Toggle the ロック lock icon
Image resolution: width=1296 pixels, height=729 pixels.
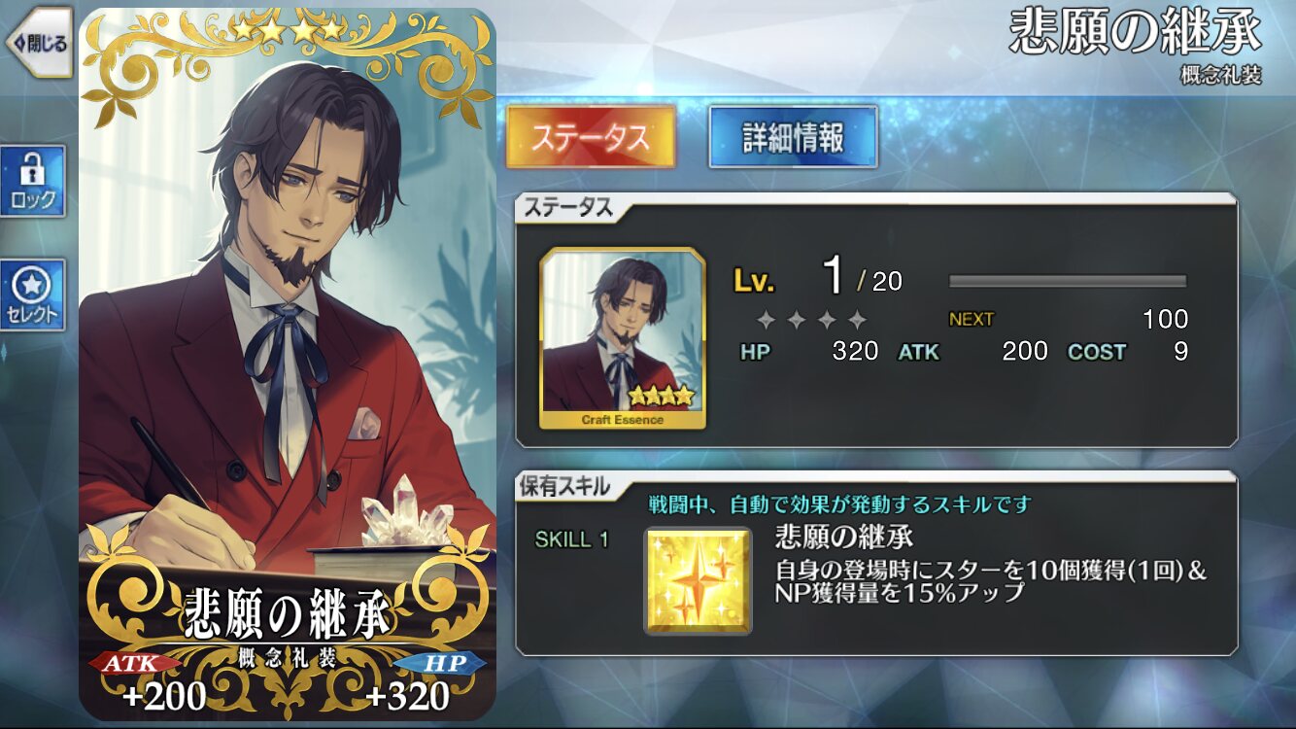point(33,182)
